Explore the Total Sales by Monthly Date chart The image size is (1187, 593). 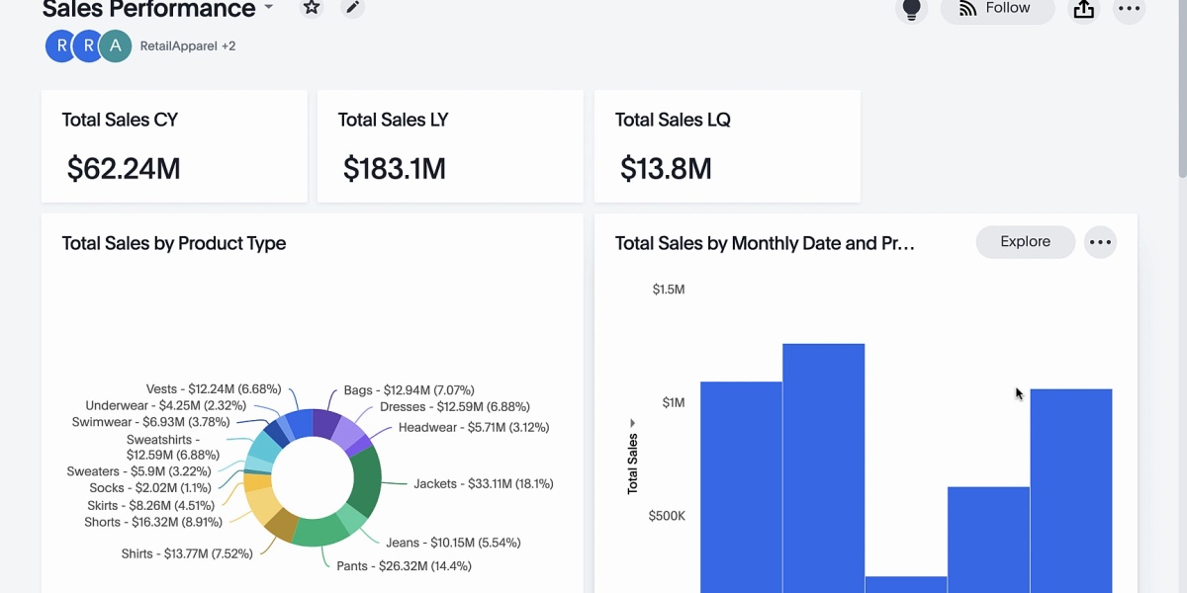pyautogui.click(x=1025, y=242)
